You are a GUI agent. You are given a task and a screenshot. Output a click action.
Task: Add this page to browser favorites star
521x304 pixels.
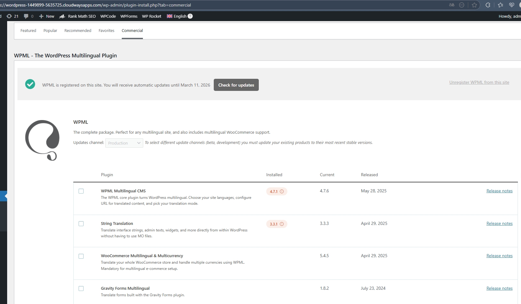pyautogui.click(x=474, y=5)
